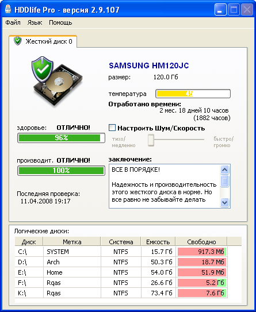This screenshot has height=312, width=256.
Task: Select the D:\ drive row
Action: 121,262
